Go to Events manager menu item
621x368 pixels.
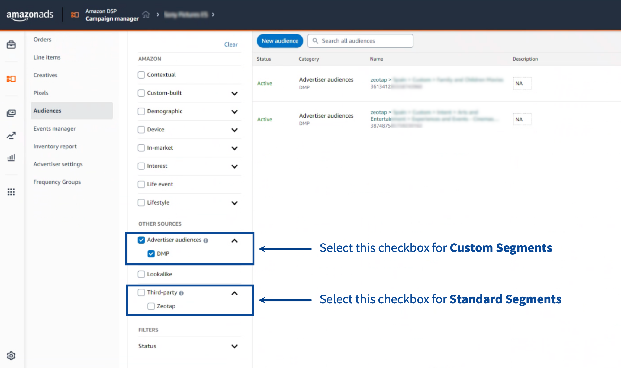[x=54, y=129]
